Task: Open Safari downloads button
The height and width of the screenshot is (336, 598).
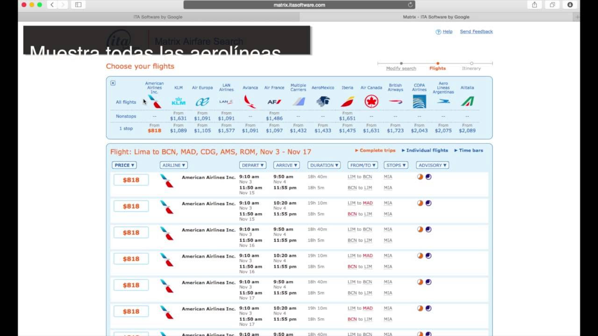Action: 570,5
